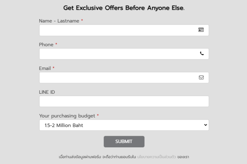Click inside the Email input box
The height and width of the screenshot is (164, 247).
[x=124, y=78]
